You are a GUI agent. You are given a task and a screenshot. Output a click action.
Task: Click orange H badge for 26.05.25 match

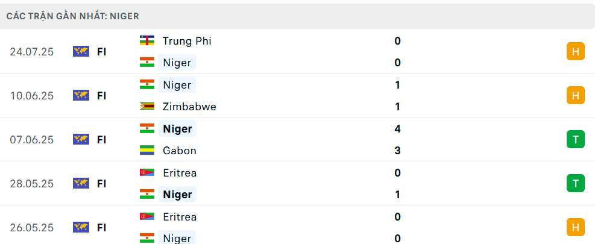(575, 228)
